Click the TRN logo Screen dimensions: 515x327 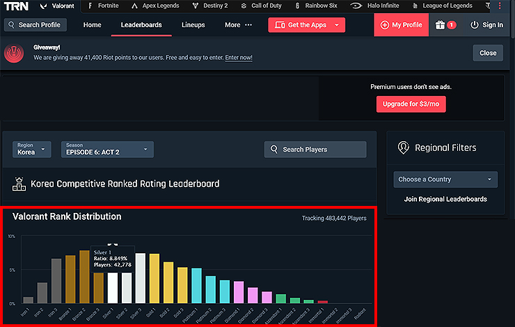point(16,6)
